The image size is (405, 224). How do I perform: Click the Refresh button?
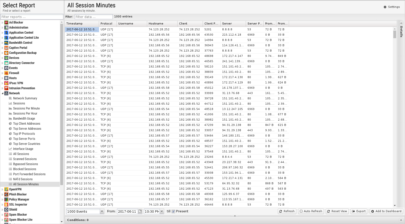[287, 211]
